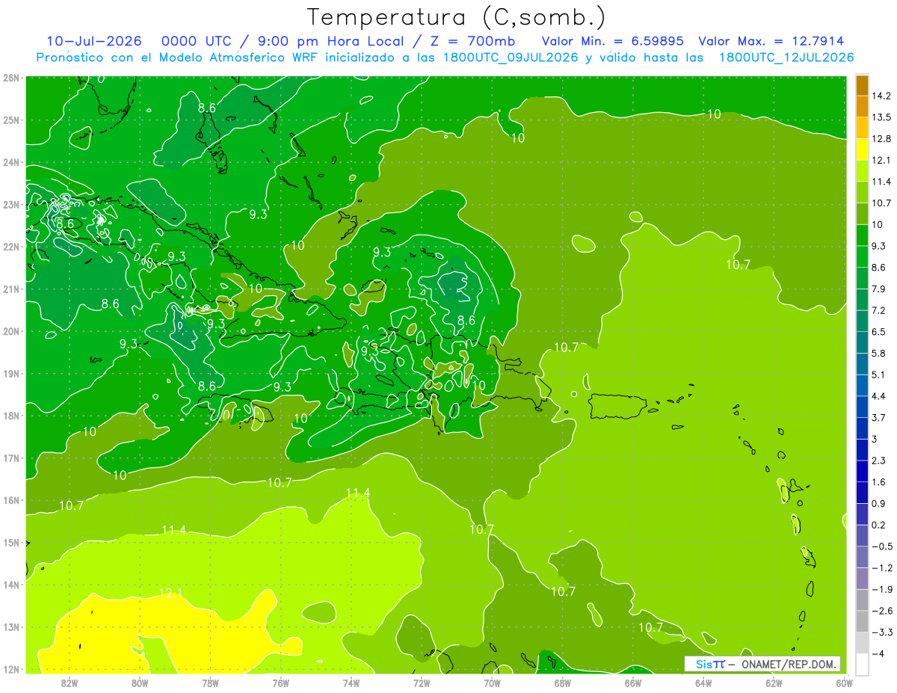Click the 12.8 value on the color legend
Viewport: 897px width, 693px height.
point(882,139)
